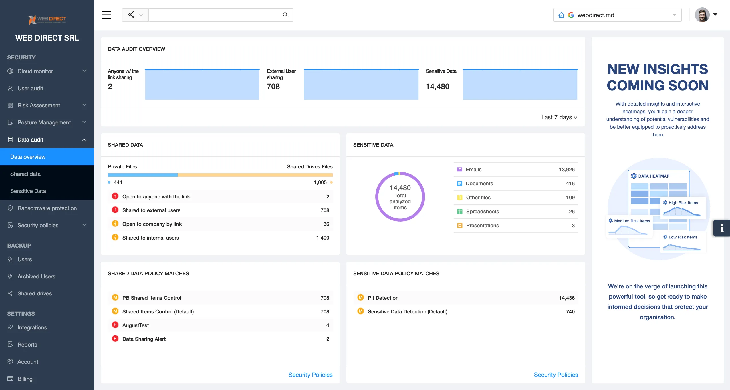Collapse the Data audit section

[84, 140]
